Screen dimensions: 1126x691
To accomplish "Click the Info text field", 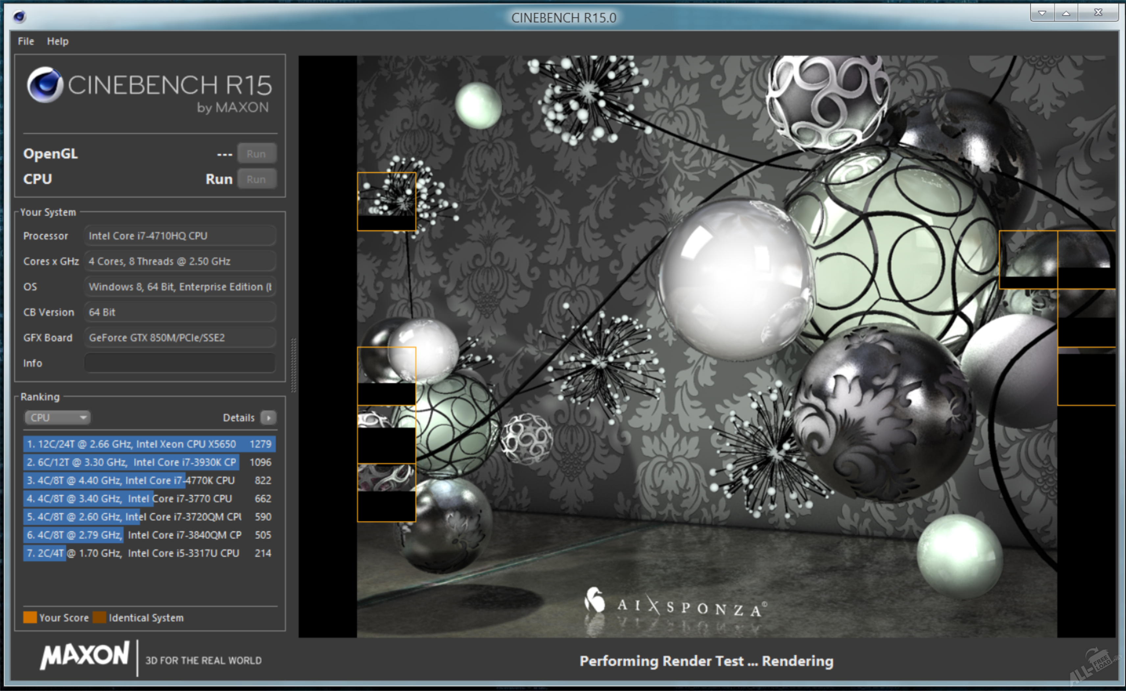I will 180,363.
